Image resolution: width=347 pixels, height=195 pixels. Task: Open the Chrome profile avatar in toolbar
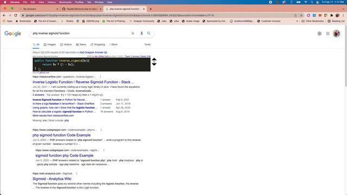pos(337,15)
